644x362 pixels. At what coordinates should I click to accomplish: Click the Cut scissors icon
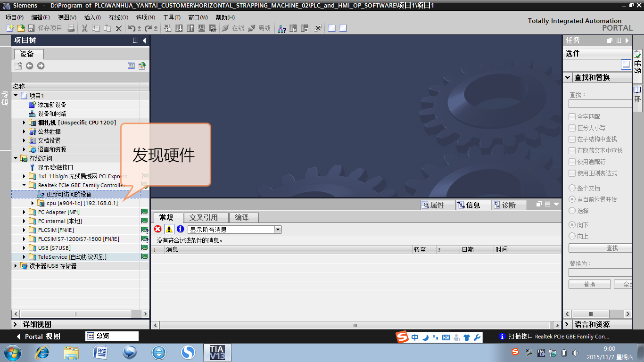point(85,28)
